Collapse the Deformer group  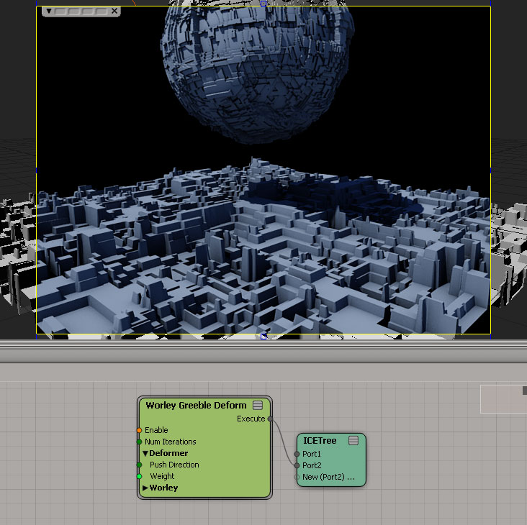145,453
